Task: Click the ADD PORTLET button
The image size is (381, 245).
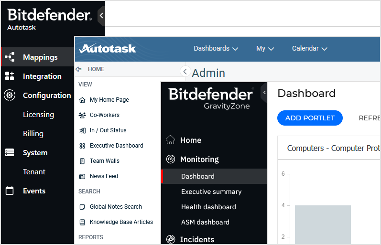Action: coord(310,118)
